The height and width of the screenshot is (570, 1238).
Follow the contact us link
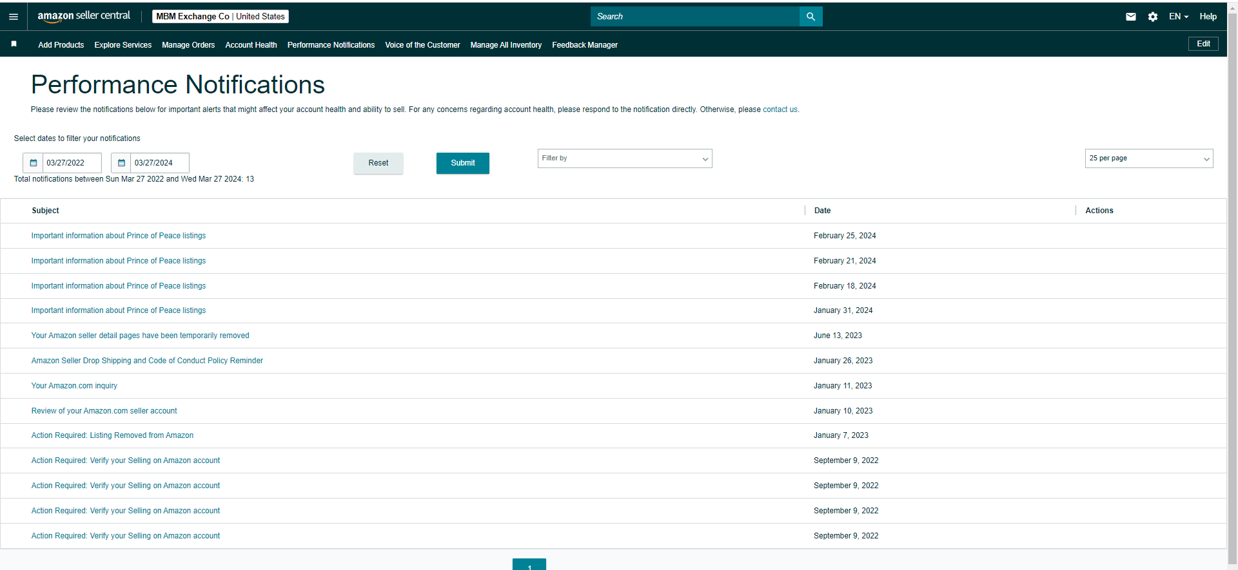[780, 109]
